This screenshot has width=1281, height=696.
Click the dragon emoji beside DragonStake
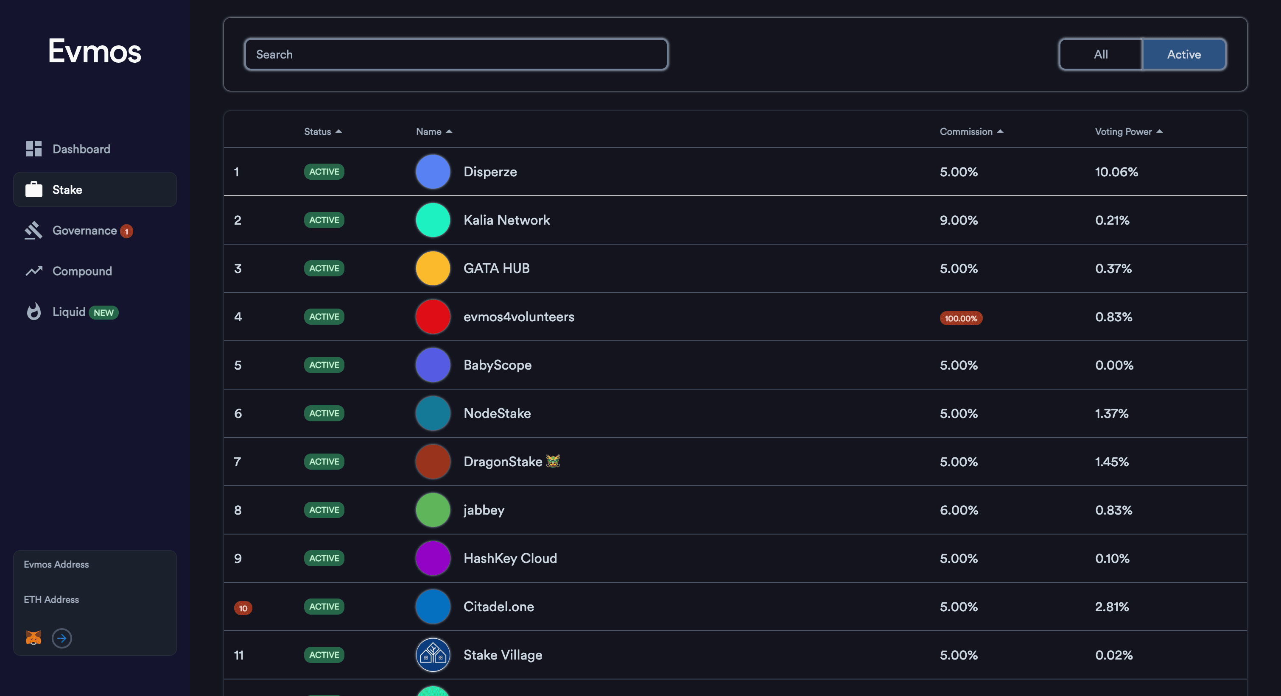pos(552,461)
